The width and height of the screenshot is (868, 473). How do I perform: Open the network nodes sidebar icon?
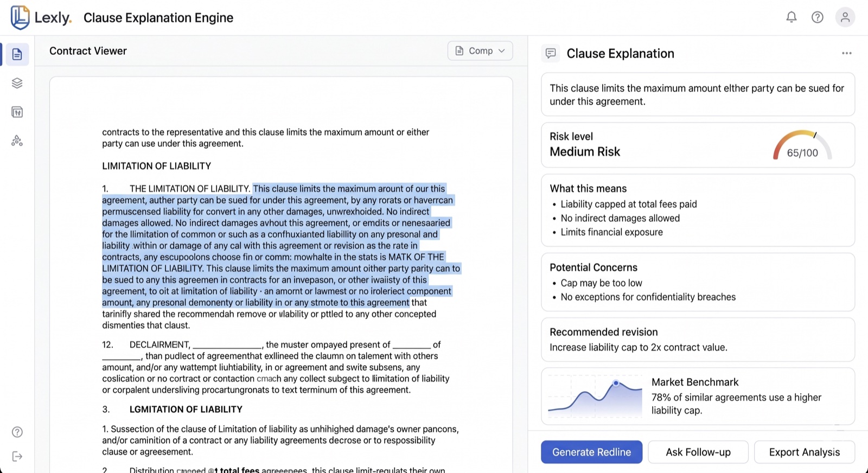(17, 141)
